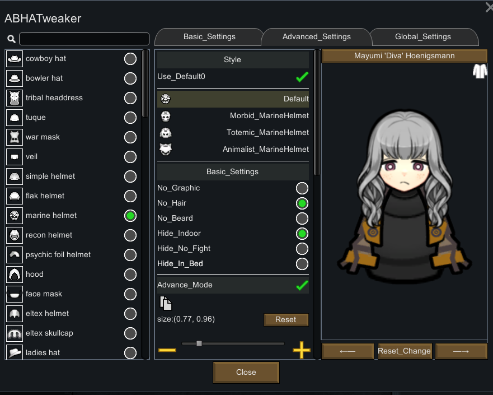Click the copy settings icon
493x395 pixels.
(x=166, y=303)
